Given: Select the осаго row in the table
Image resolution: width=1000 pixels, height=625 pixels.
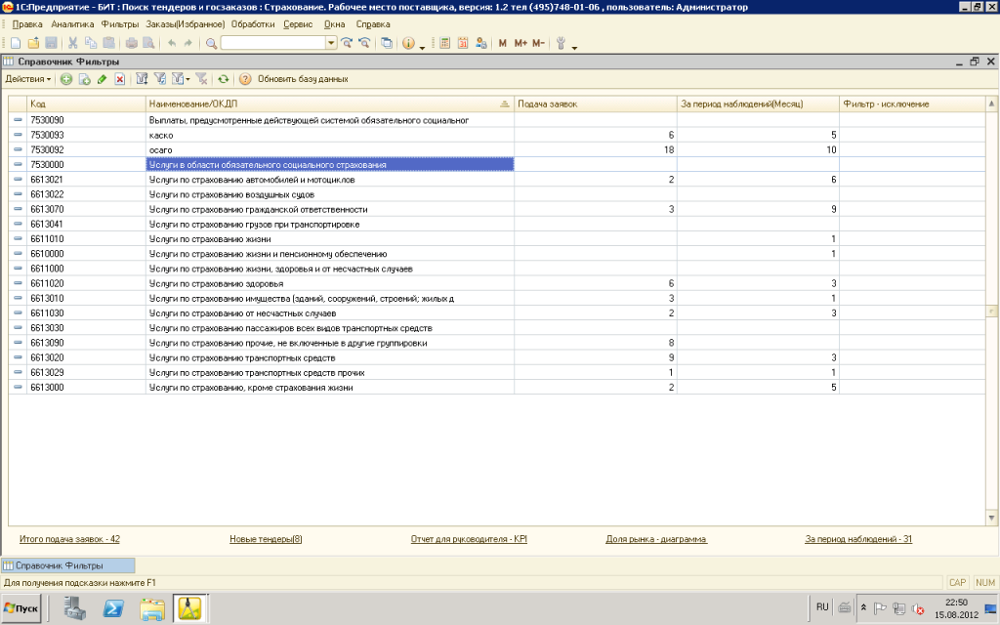Looking at the screenshot, I should point(329,150).
